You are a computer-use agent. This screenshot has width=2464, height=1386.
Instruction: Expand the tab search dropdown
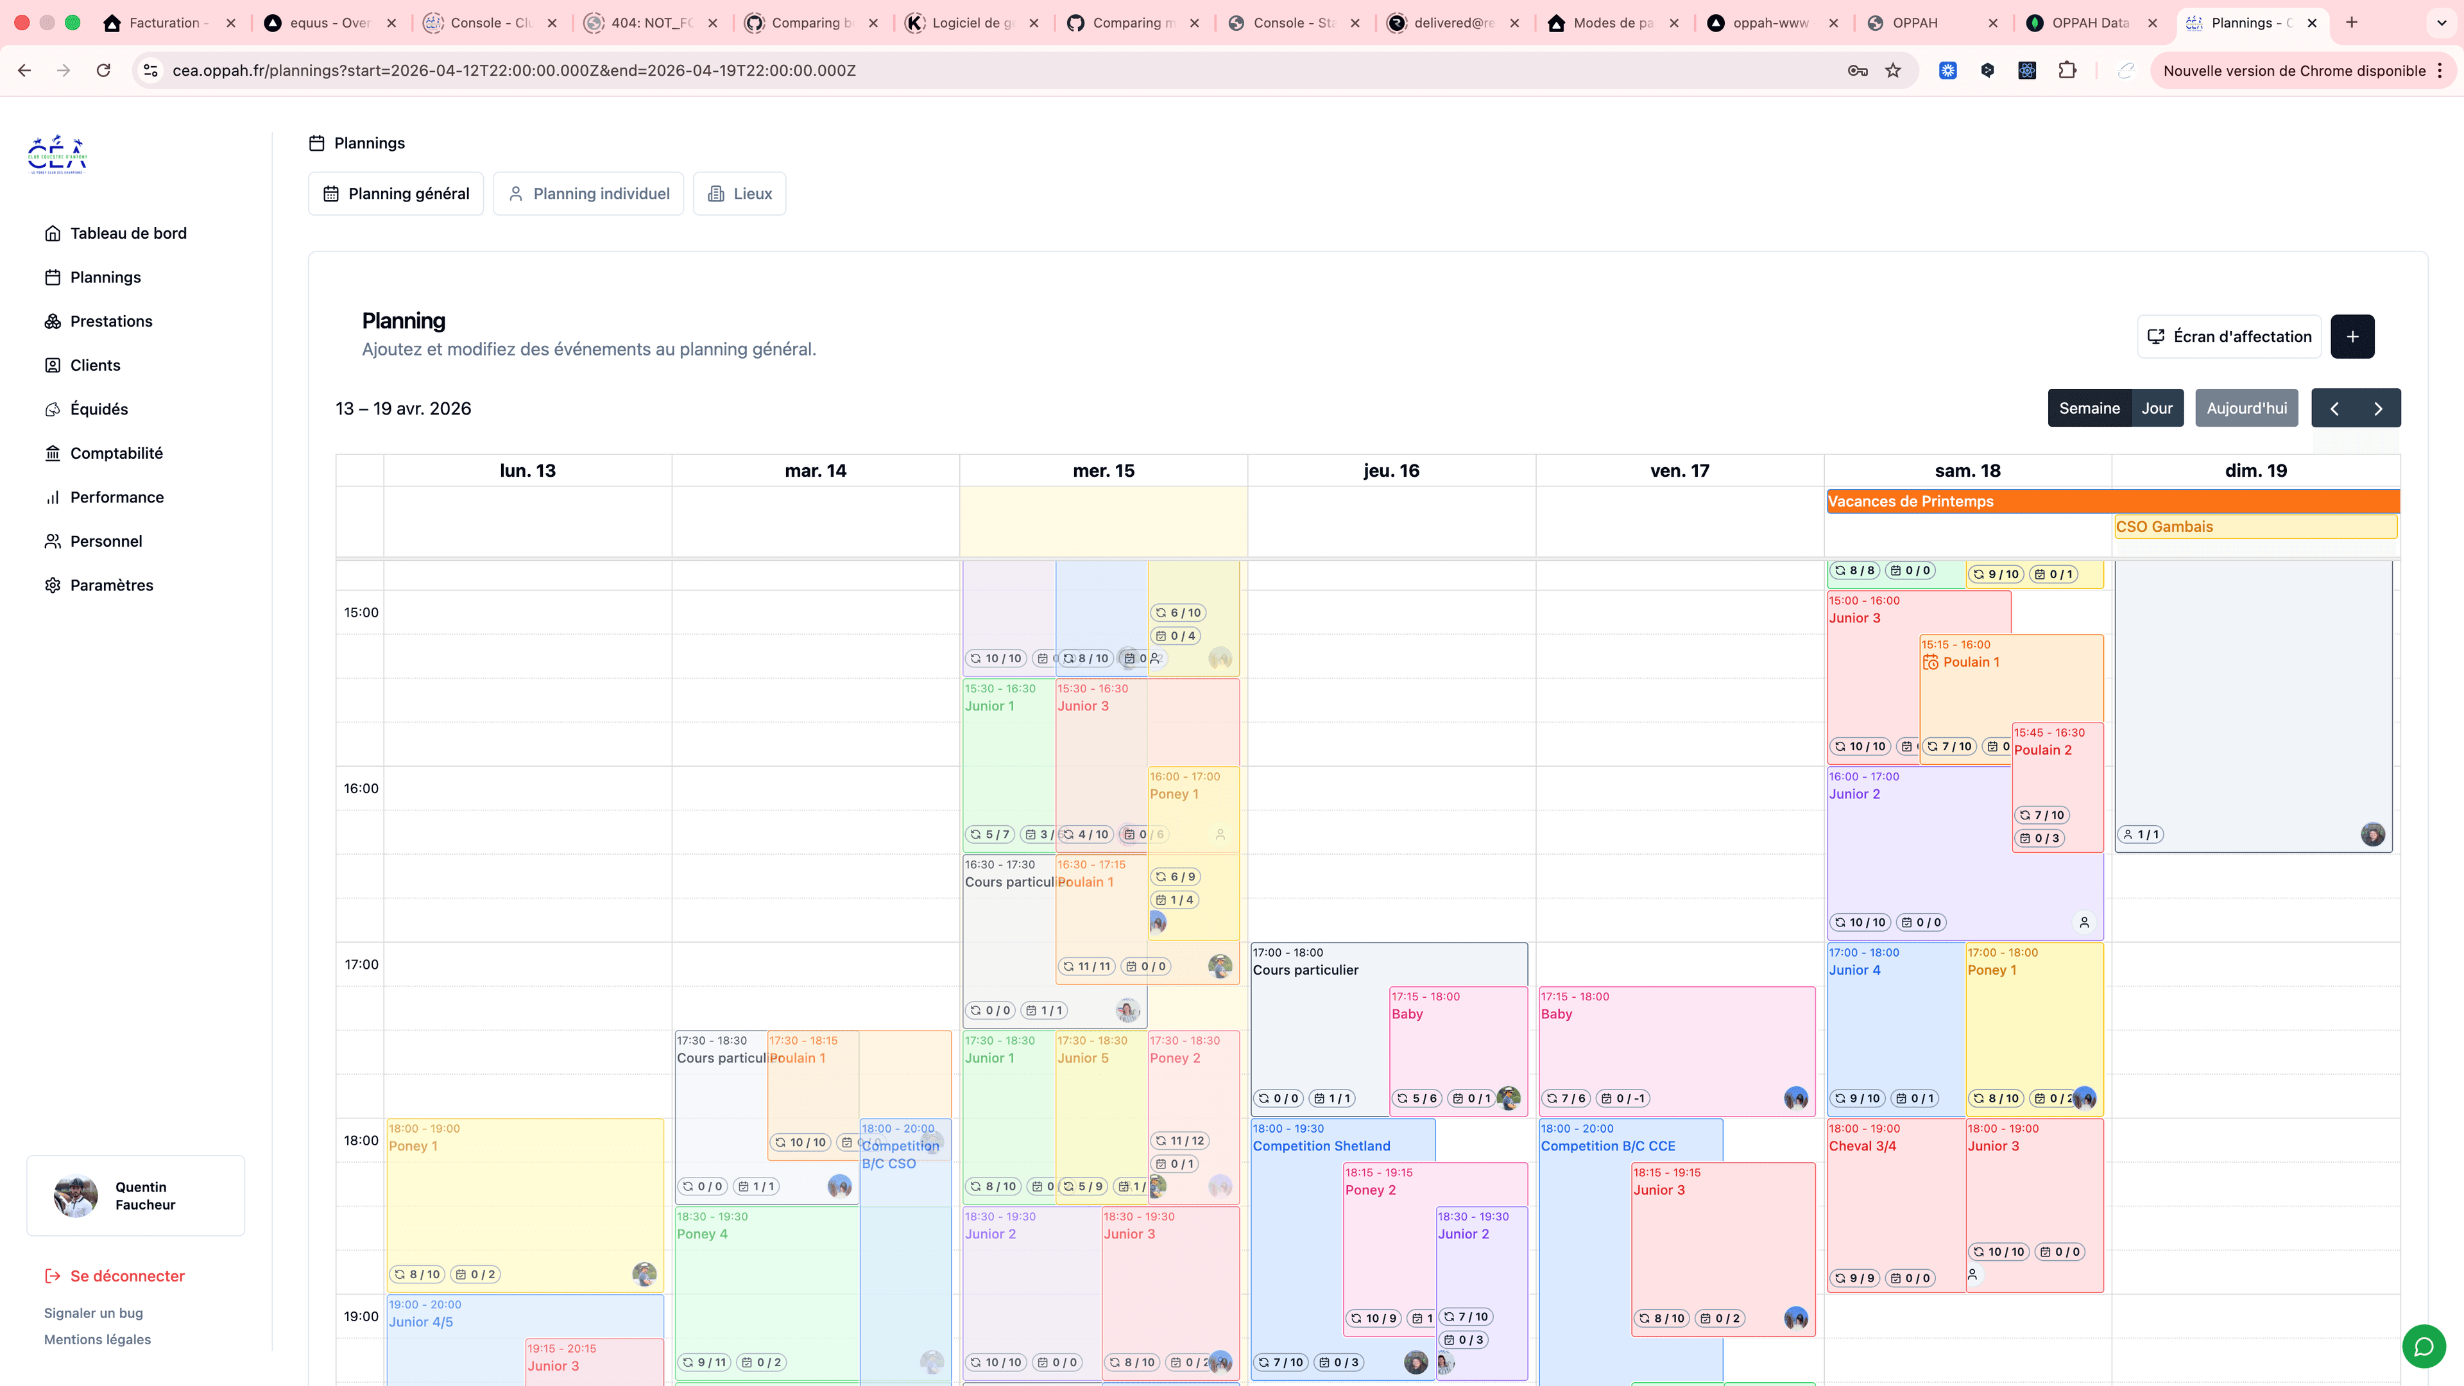coord(2441,22)
